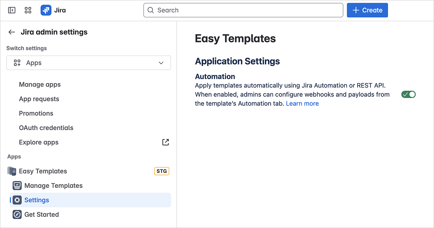Open OAuth credentials page

click(46, 128)
